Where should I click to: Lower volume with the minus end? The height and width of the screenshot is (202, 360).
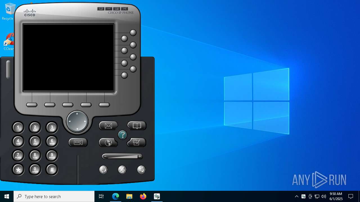pyautogui.click(x=105, y=156)
